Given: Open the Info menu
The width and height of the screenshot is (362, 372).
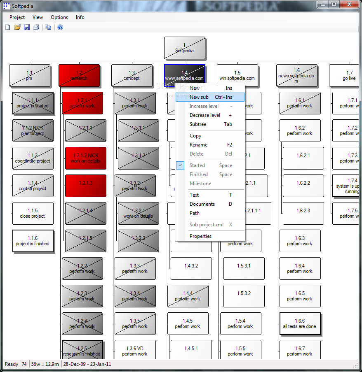Looking at the screenshot, I should pos(80,17).
